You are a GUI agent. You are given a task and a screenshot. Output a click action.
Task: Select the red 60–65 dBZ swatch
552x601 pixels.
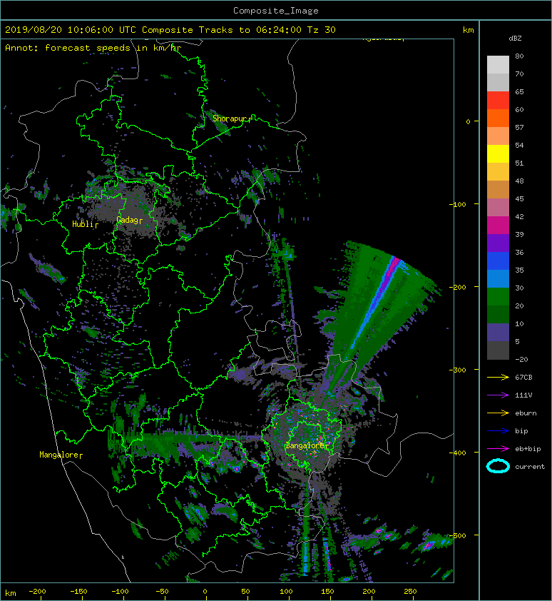(x=498, y=100)
